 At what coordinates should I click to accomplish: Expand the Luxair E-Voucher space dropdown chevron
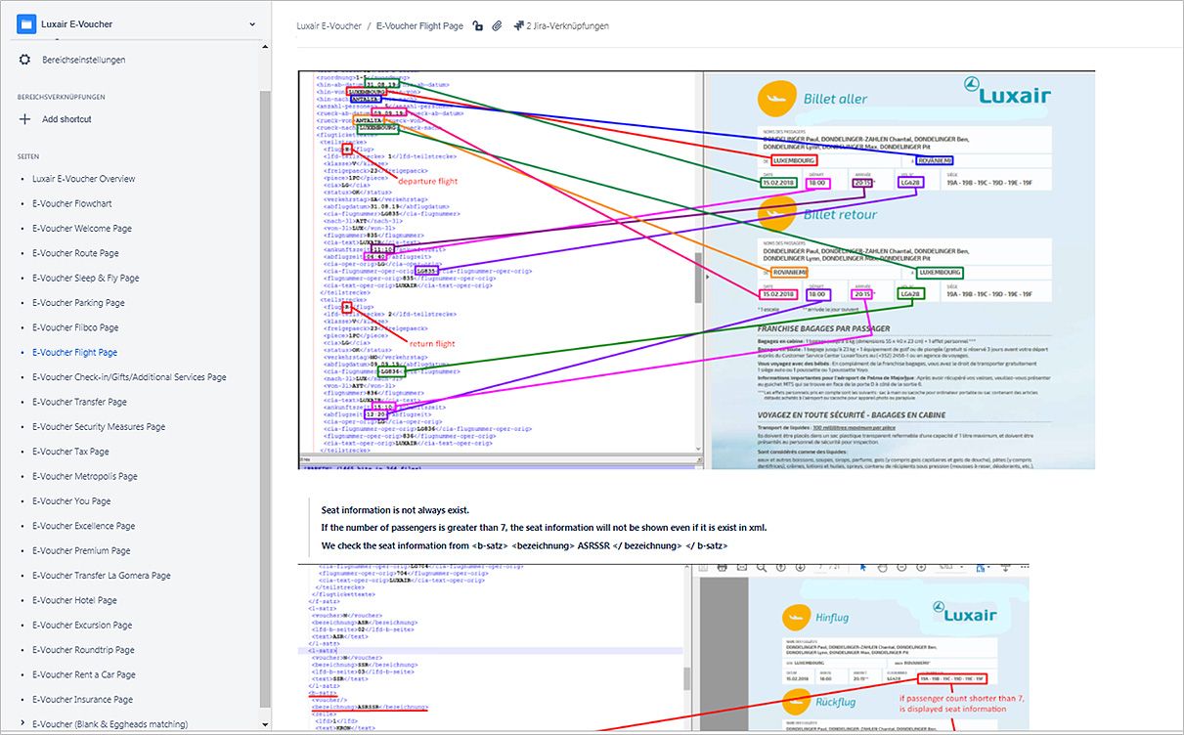coord(252,23)
